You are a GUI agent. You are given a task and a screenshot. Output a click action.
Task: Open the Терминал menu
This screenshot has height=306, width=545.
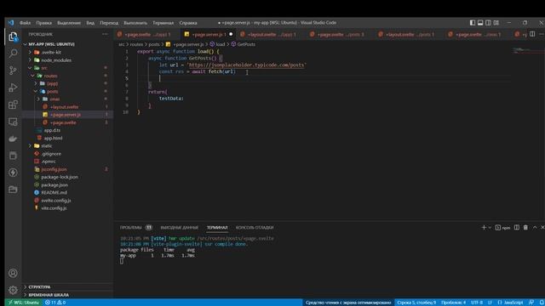pos(163,23)
